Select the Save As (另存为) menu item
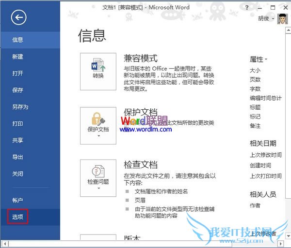The height and width of the screenshot is (248, 291). tap(30, 107)
